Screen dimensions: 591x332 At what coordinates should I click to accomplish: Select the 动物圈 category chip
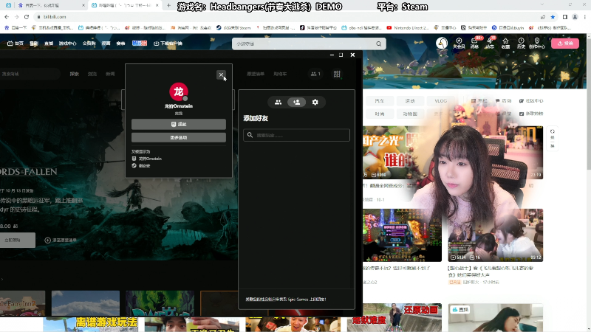(x=410, y=114)
